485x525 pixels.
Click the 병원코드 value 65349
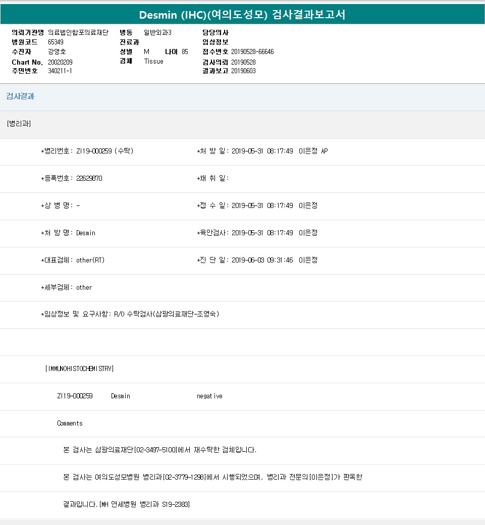click(x=56, y=42)
